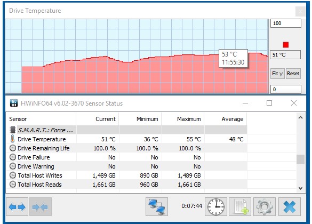Click the sensor list scroll up arrow
This screenshot has width=312, height=224.
click(x=300, y=117)
